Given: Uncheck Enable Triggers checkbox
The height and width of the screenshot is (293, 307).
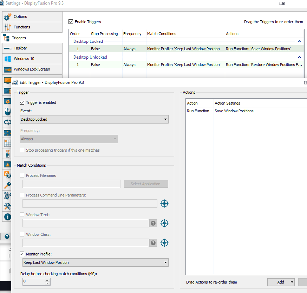Looking at the screenshot, I should pyautogui.click(x=71, y=21).
